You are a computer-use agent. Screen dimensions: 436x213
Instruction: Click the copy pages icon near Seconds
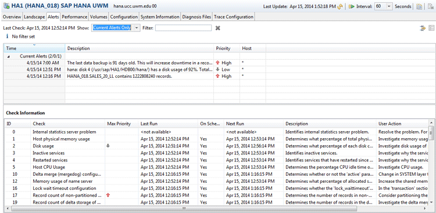click(419, 6)
